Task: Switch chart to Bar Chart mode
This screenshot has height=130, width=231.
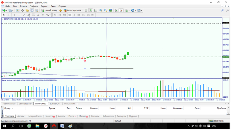Action: (x=86, y=11)
